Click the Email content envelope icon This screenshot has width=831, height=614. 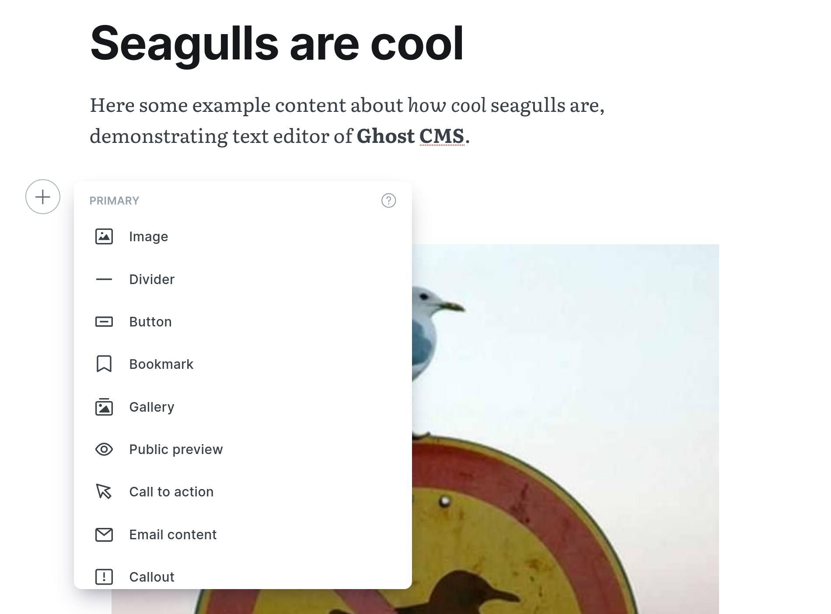coord(104,534)
